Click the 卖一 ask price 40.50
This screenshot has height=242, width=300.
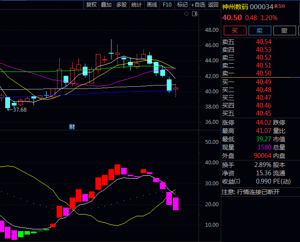point(263,73)
